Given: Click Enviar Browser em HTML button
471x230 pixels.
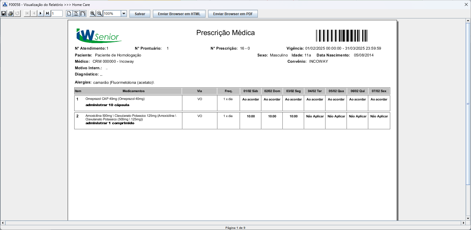Looking at the screenshot, I should pos(179,14).
